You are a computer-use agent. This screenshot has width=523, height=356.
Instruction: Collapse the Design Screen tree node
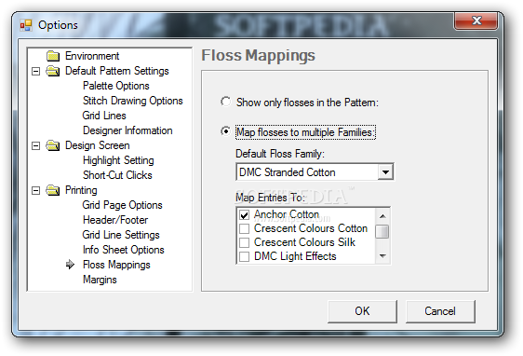point(35,145)
